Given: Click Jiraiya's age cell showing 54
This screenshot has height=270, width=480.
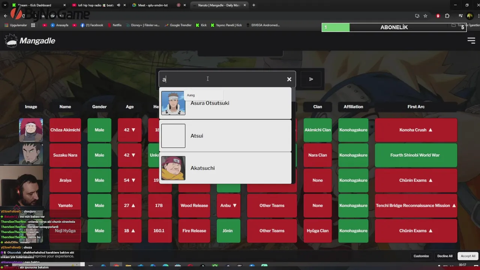Looking at the screenshot, I should coord(130,180).
